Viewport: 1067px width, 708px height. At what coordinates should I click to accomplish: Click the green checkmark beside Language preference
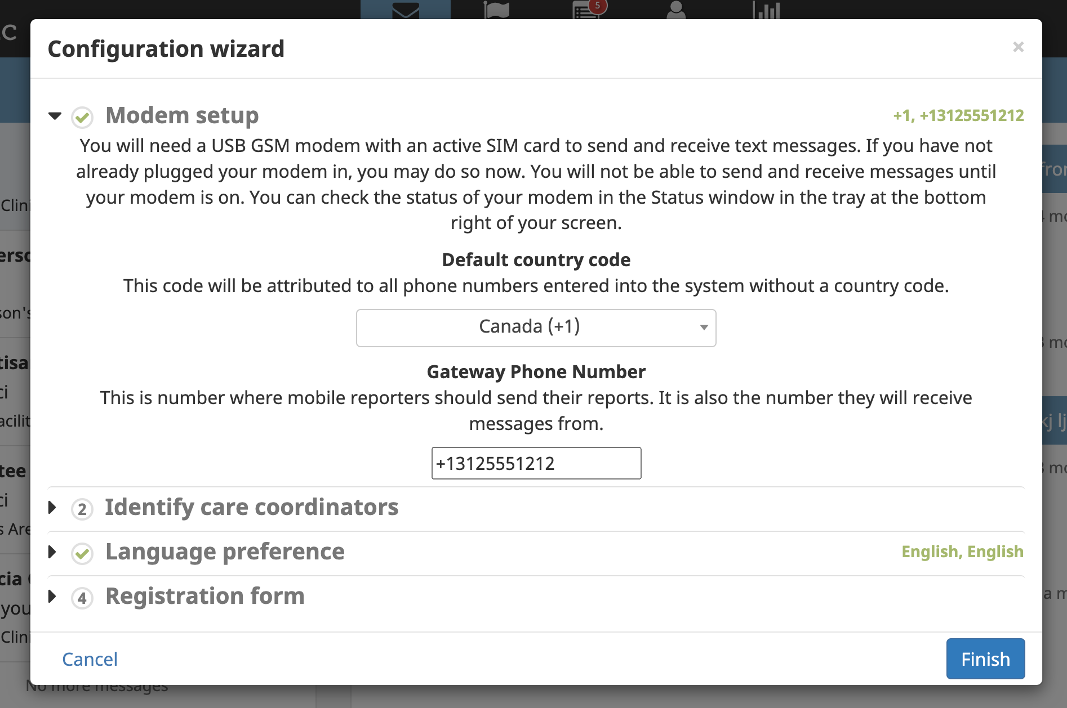(x=82, y=553)
